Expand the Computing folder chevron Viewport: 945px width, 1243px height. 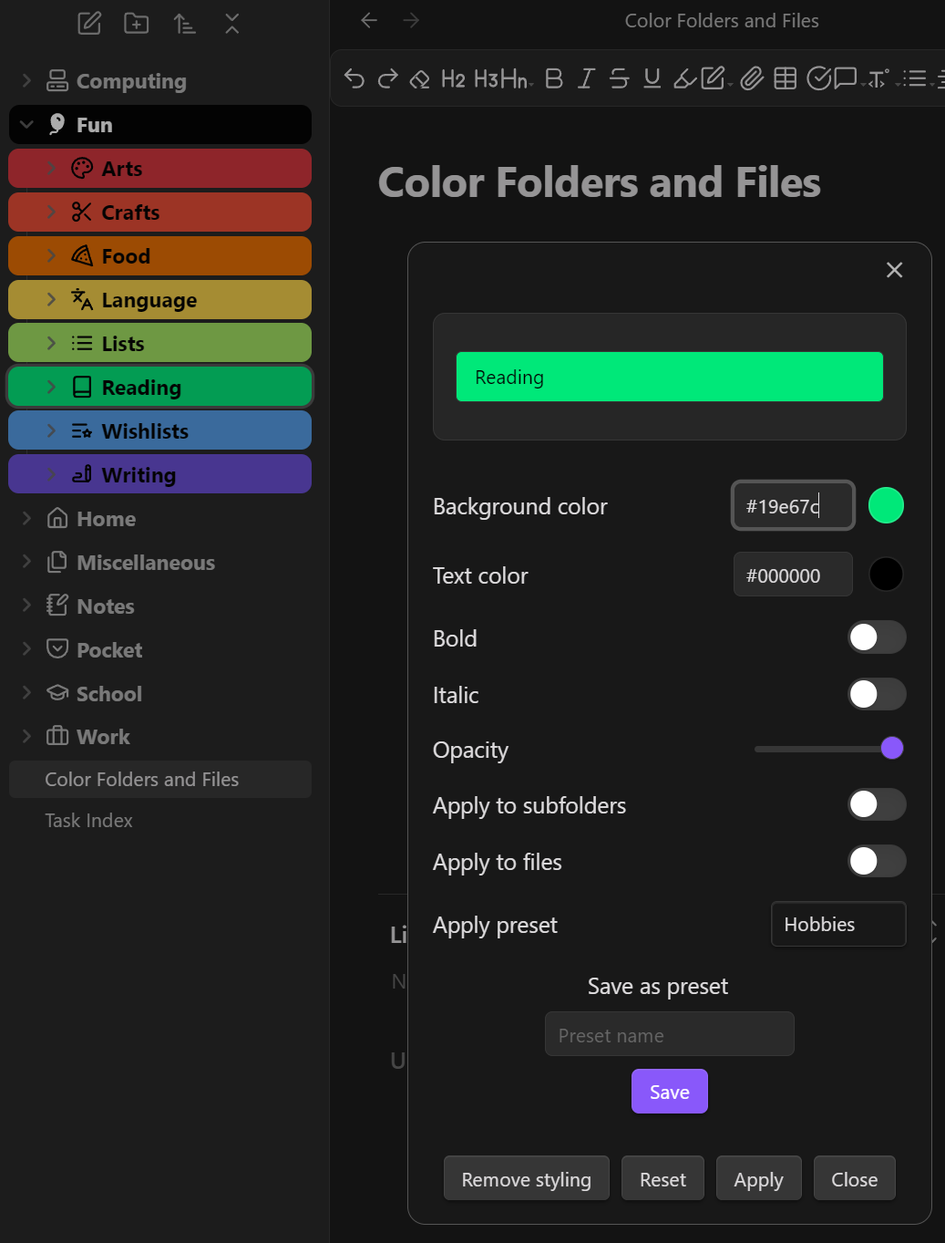coord(26,81)
